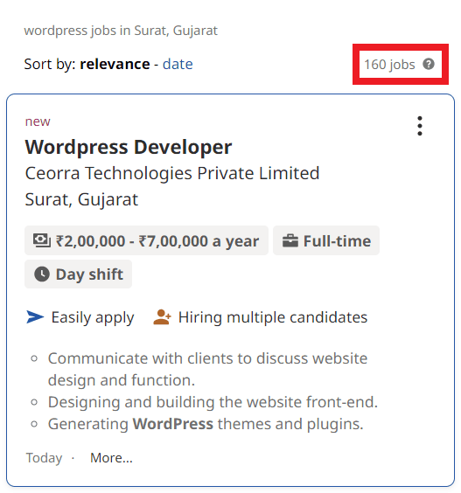The height and width of the screenshot is (493, 461).
Task: Click the Easily apply label
Action: (93, 317)
